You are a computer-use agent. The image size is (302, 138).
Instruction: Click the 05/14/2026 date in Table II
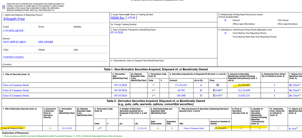pyautogui.click(x=67, y=128)
